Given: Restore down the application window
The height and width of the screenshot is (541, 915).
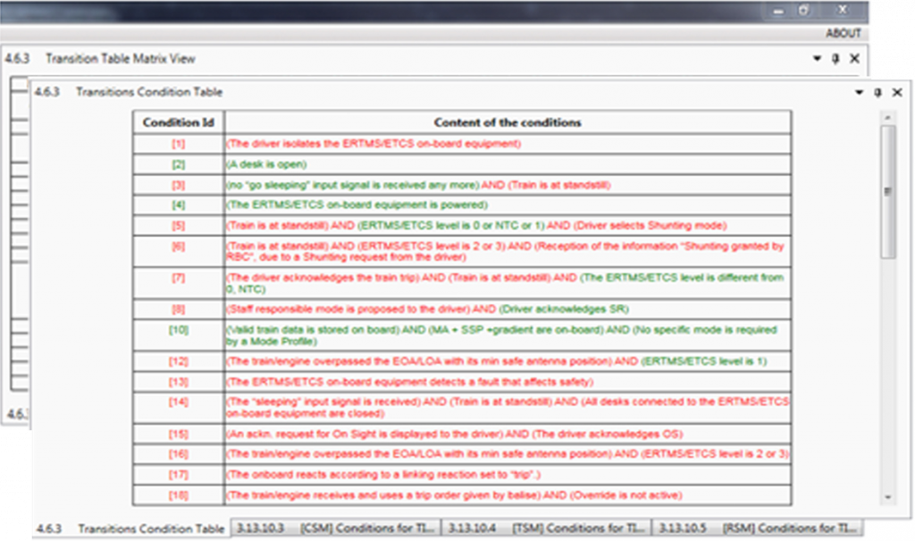Looking at the screenshot, I should coord(804,9).
